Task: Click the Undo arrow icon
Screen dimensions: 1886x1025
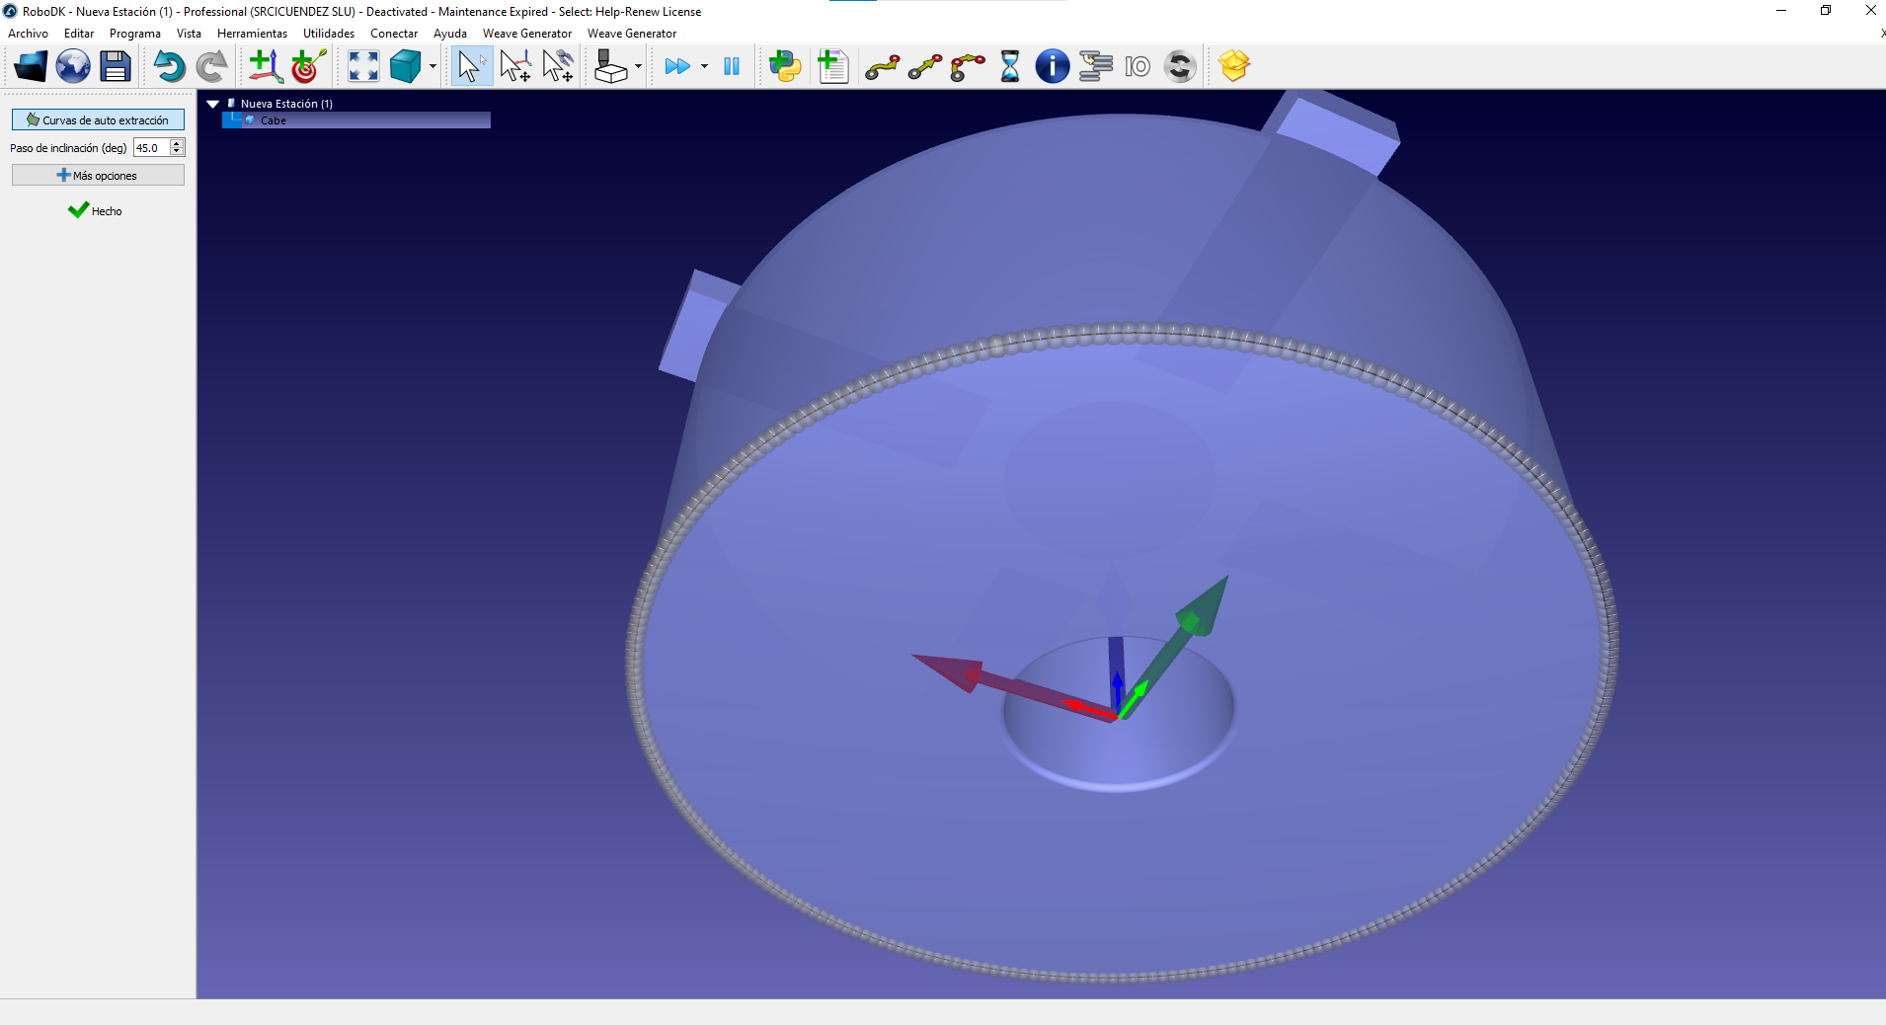Action: [169, 66]
